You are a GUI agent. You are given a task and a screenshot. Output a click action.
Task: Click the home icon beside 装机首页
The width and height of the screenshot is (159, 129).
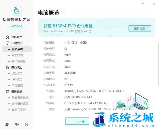tap(7, 37)
